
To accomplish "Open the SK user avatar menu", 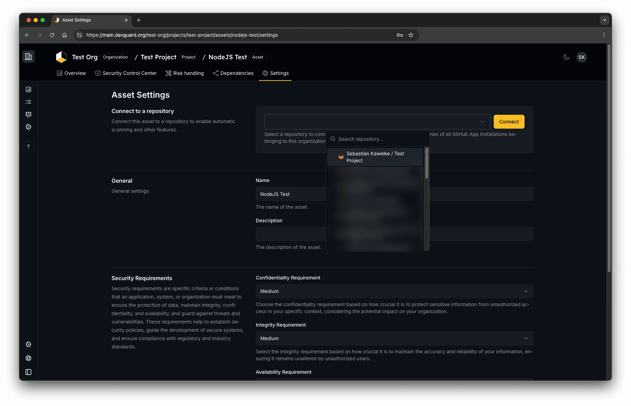I will (x=581, y=57).
